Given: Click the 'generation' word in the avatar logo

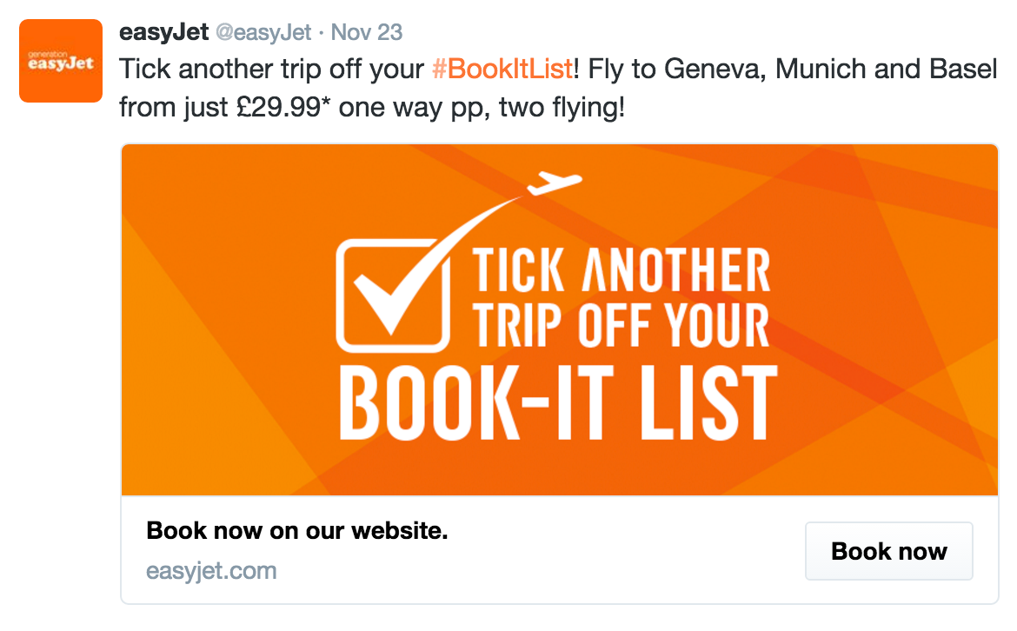Looking at the screenshot, I should click(47, 55).
